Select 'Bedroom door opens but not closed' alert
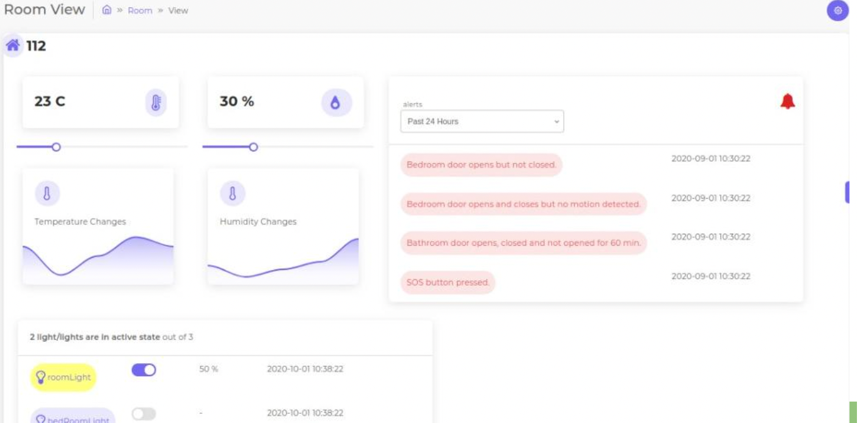Screen dimensions: 860x423 pos(481,165)
